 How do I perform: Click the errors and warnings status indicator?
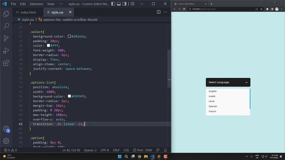(10, 150)
